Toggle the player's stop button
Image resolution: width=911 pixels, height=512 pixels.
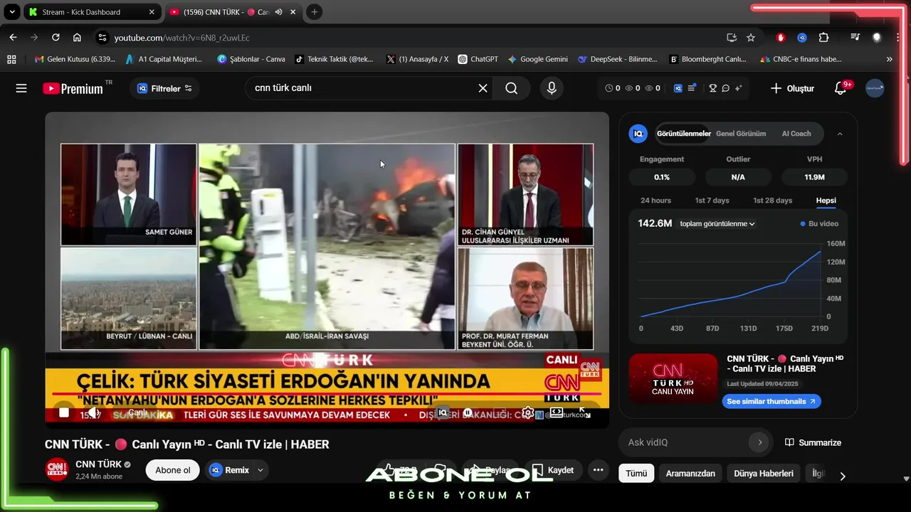point(64,412)
